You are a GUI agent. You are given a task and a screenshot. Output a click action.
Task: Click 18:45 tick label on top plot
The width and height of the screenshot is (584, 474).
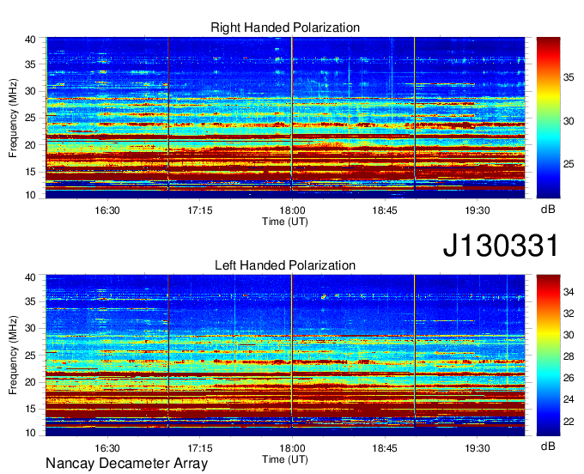[x=385, y=210]
